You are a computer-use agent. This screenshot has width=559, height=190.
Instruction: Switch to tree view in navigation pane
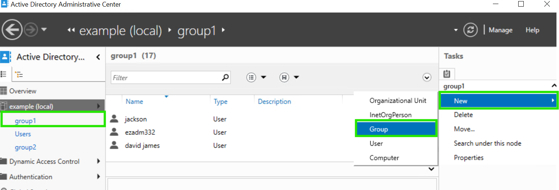pos(18,74)
